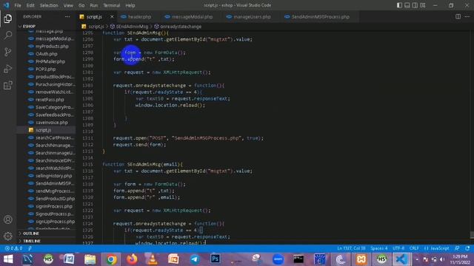The width and height of the screenshot is (474, 266).
Task: Open Photoshop from the taskbar
Action: point(216,259)
